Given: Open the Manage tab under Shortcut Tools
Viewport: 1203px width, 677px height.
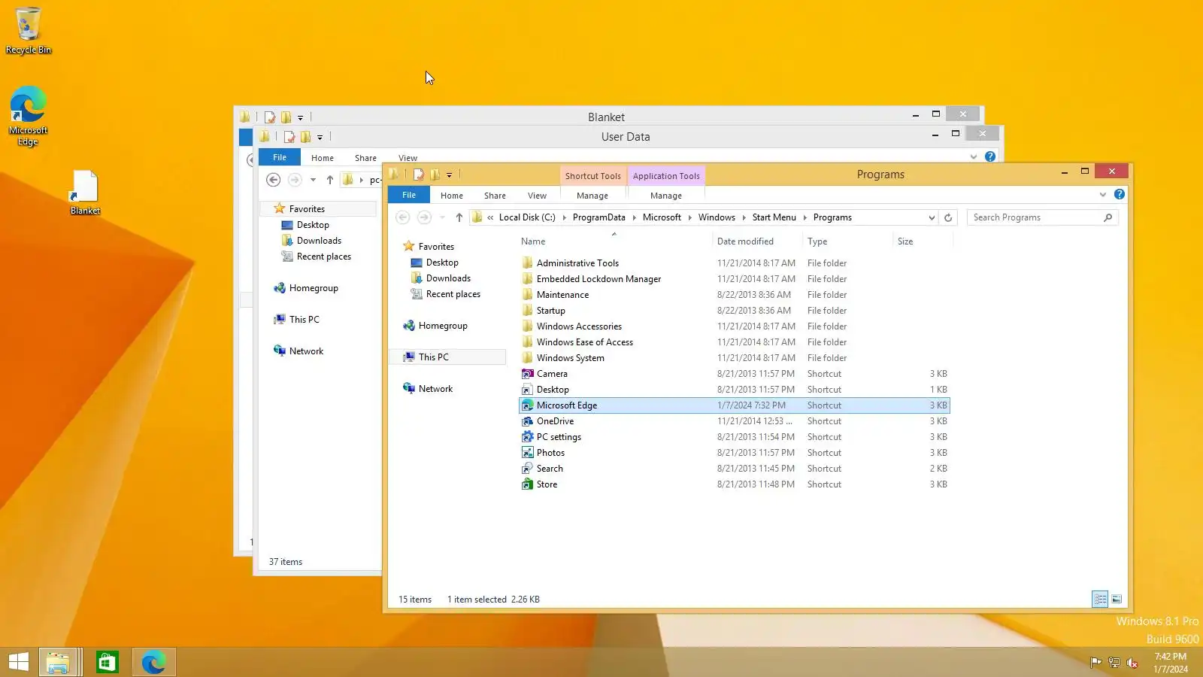Looking at the screenshot, I should pyautogui.click(x=592, y=196).
